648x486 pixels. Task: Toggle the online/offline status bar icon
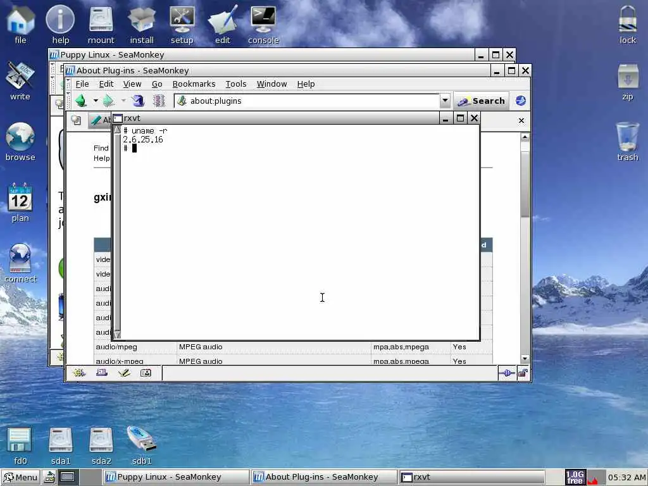(507, 373)
